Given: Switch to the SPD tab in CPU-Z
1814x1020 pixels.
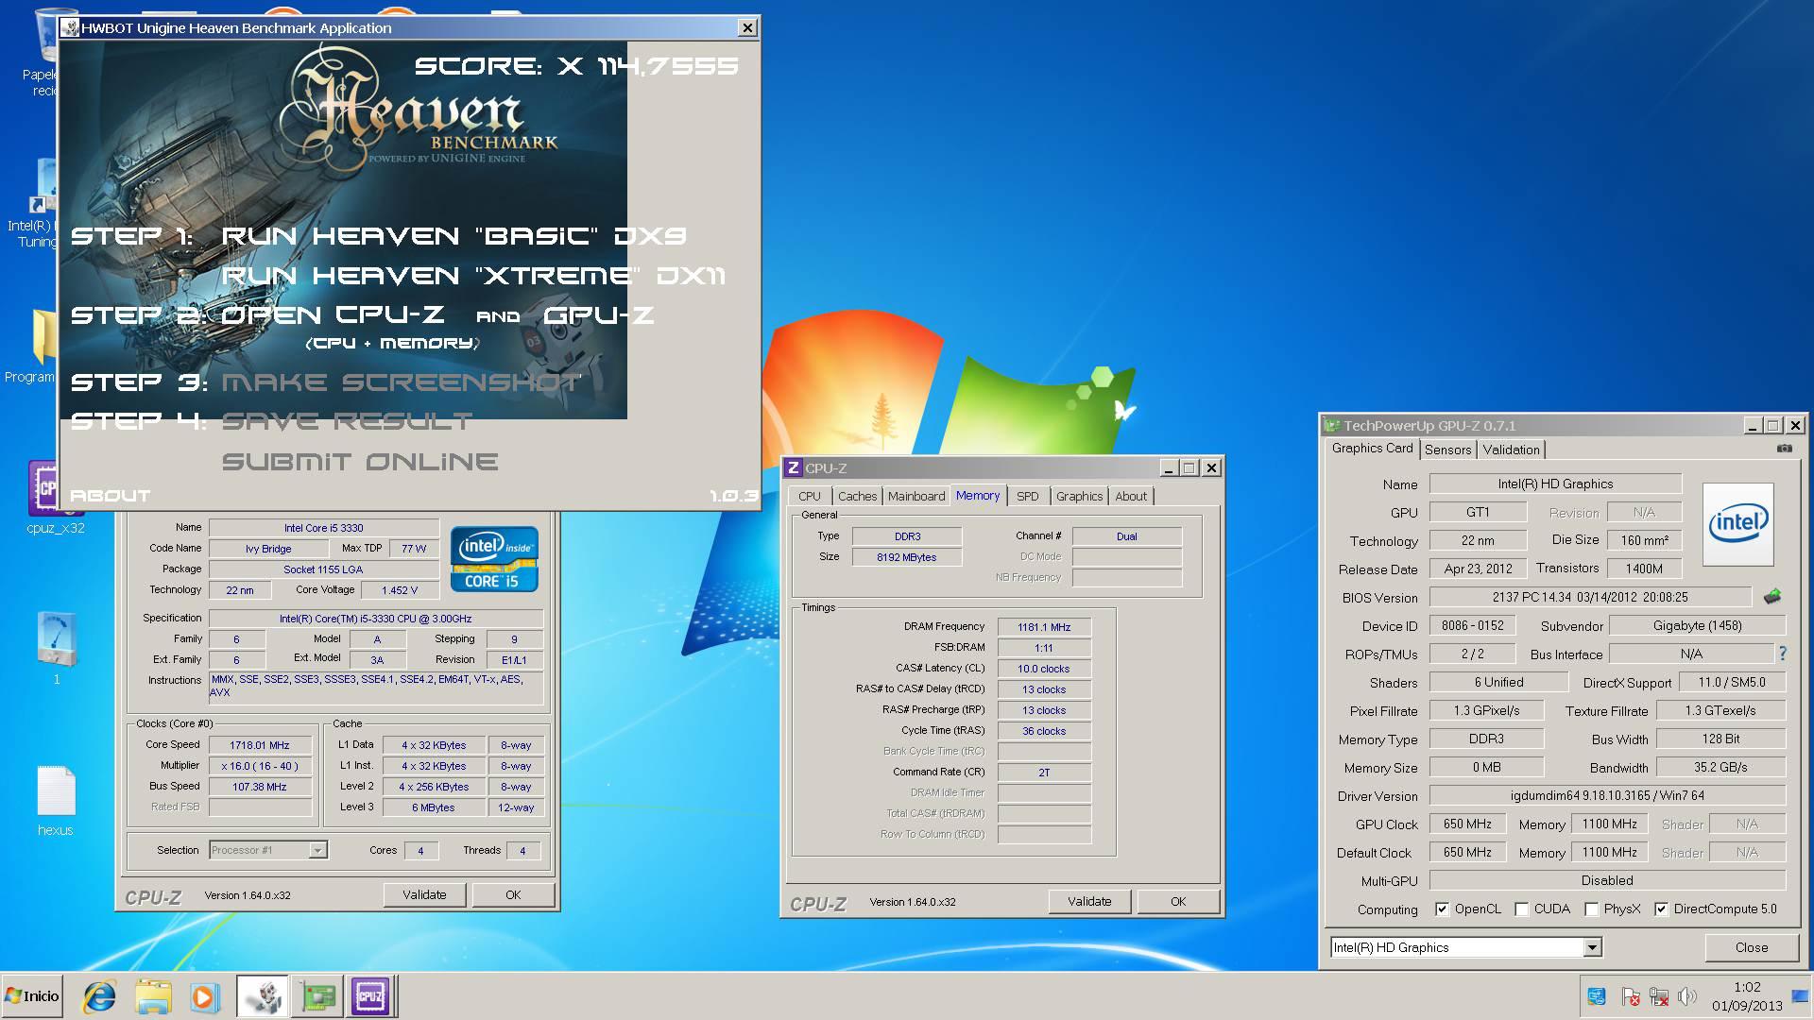Looking at the screenshot, I should point(1027,496).
